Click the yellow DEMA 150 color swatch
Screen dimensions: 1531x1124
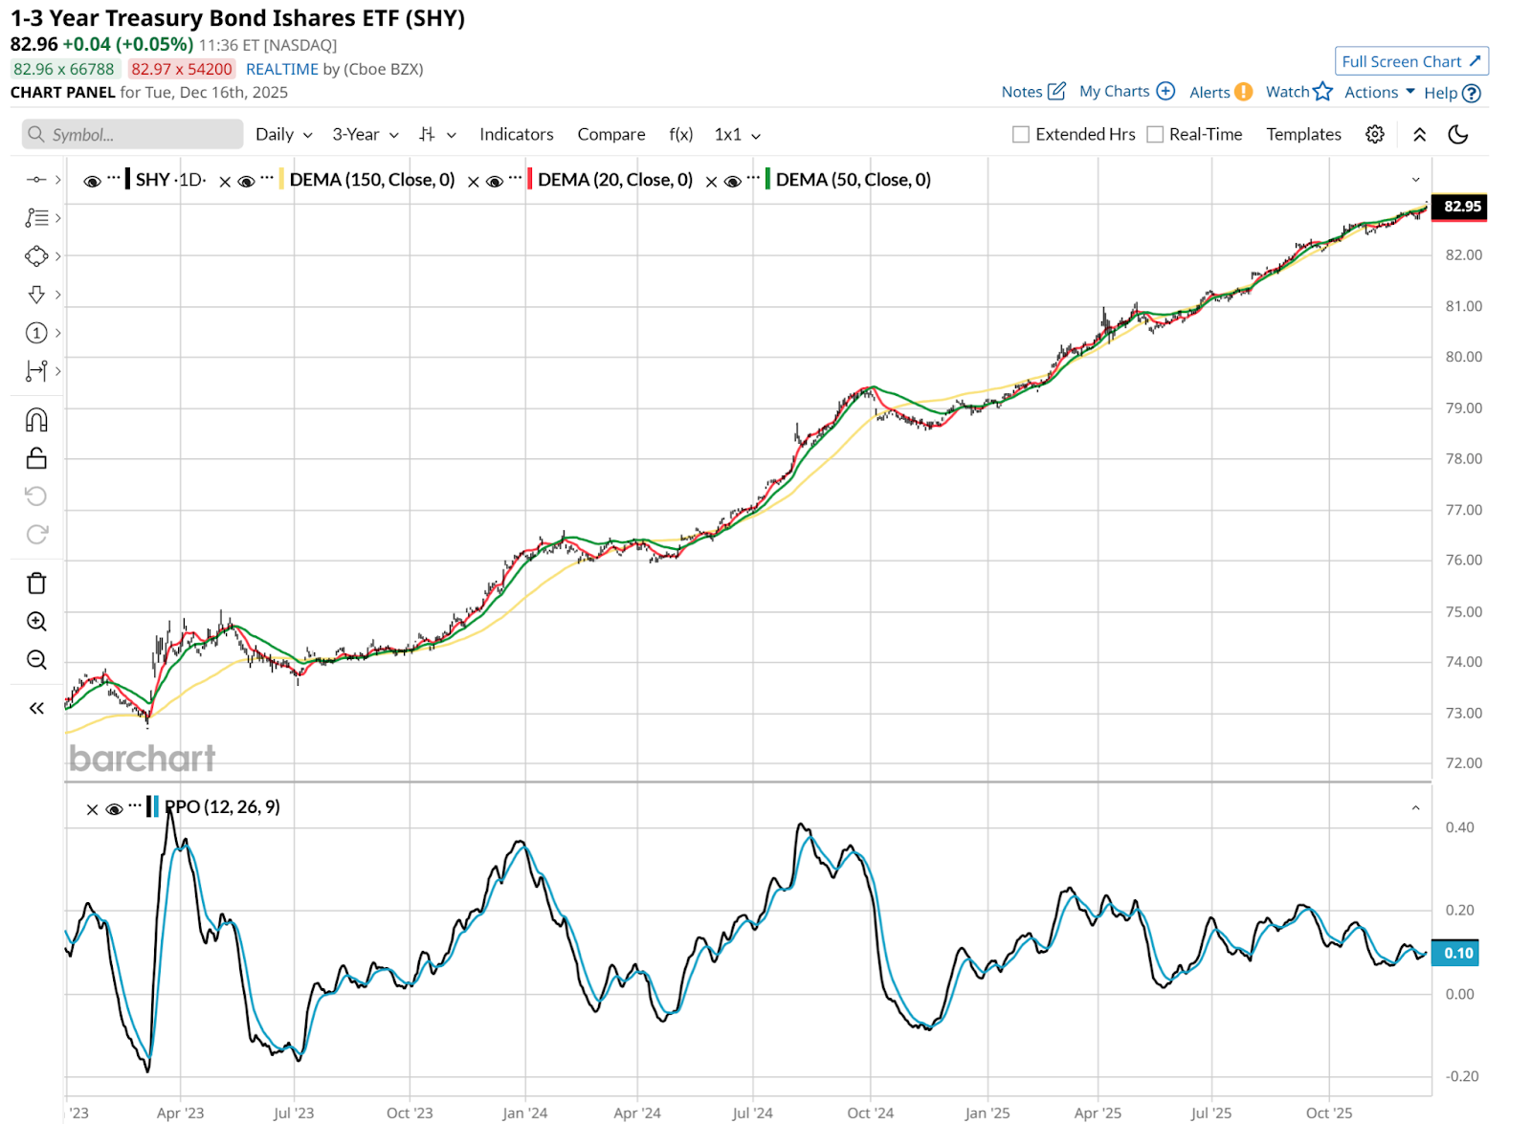click(281, 180)
